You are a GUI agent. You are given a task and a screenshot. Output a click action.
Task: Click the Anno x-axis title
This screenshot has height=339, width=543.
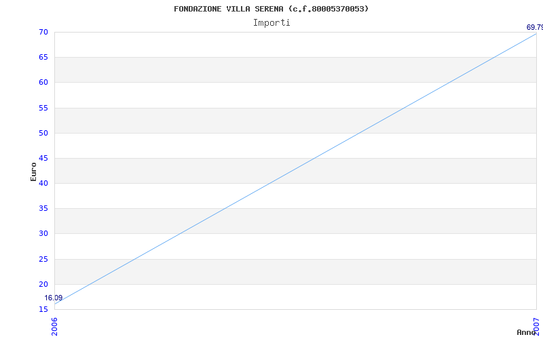[x=526, y=332]
